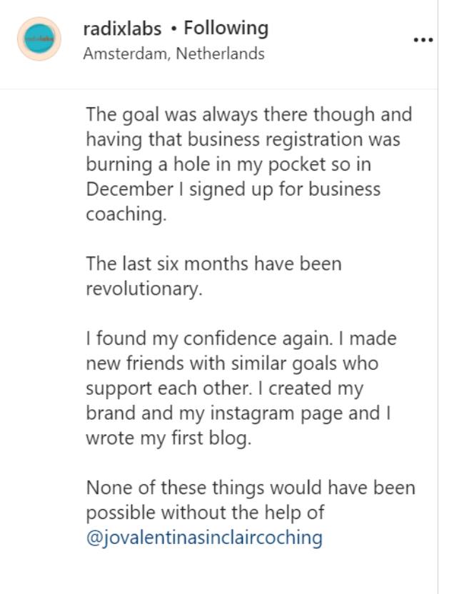Screen dimensions: 454x594
Task: Click the word "December" in the caption
Action: 129,189
